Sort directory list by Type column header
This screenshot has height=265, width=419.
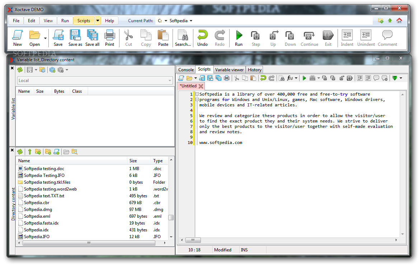pos(159,161)
